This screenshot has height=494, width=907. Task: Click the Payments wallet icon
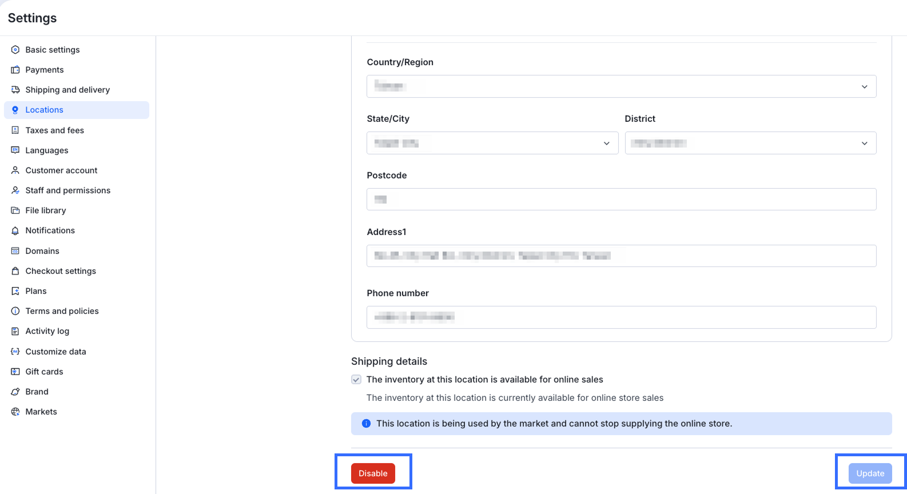click(x=15, y=70)
